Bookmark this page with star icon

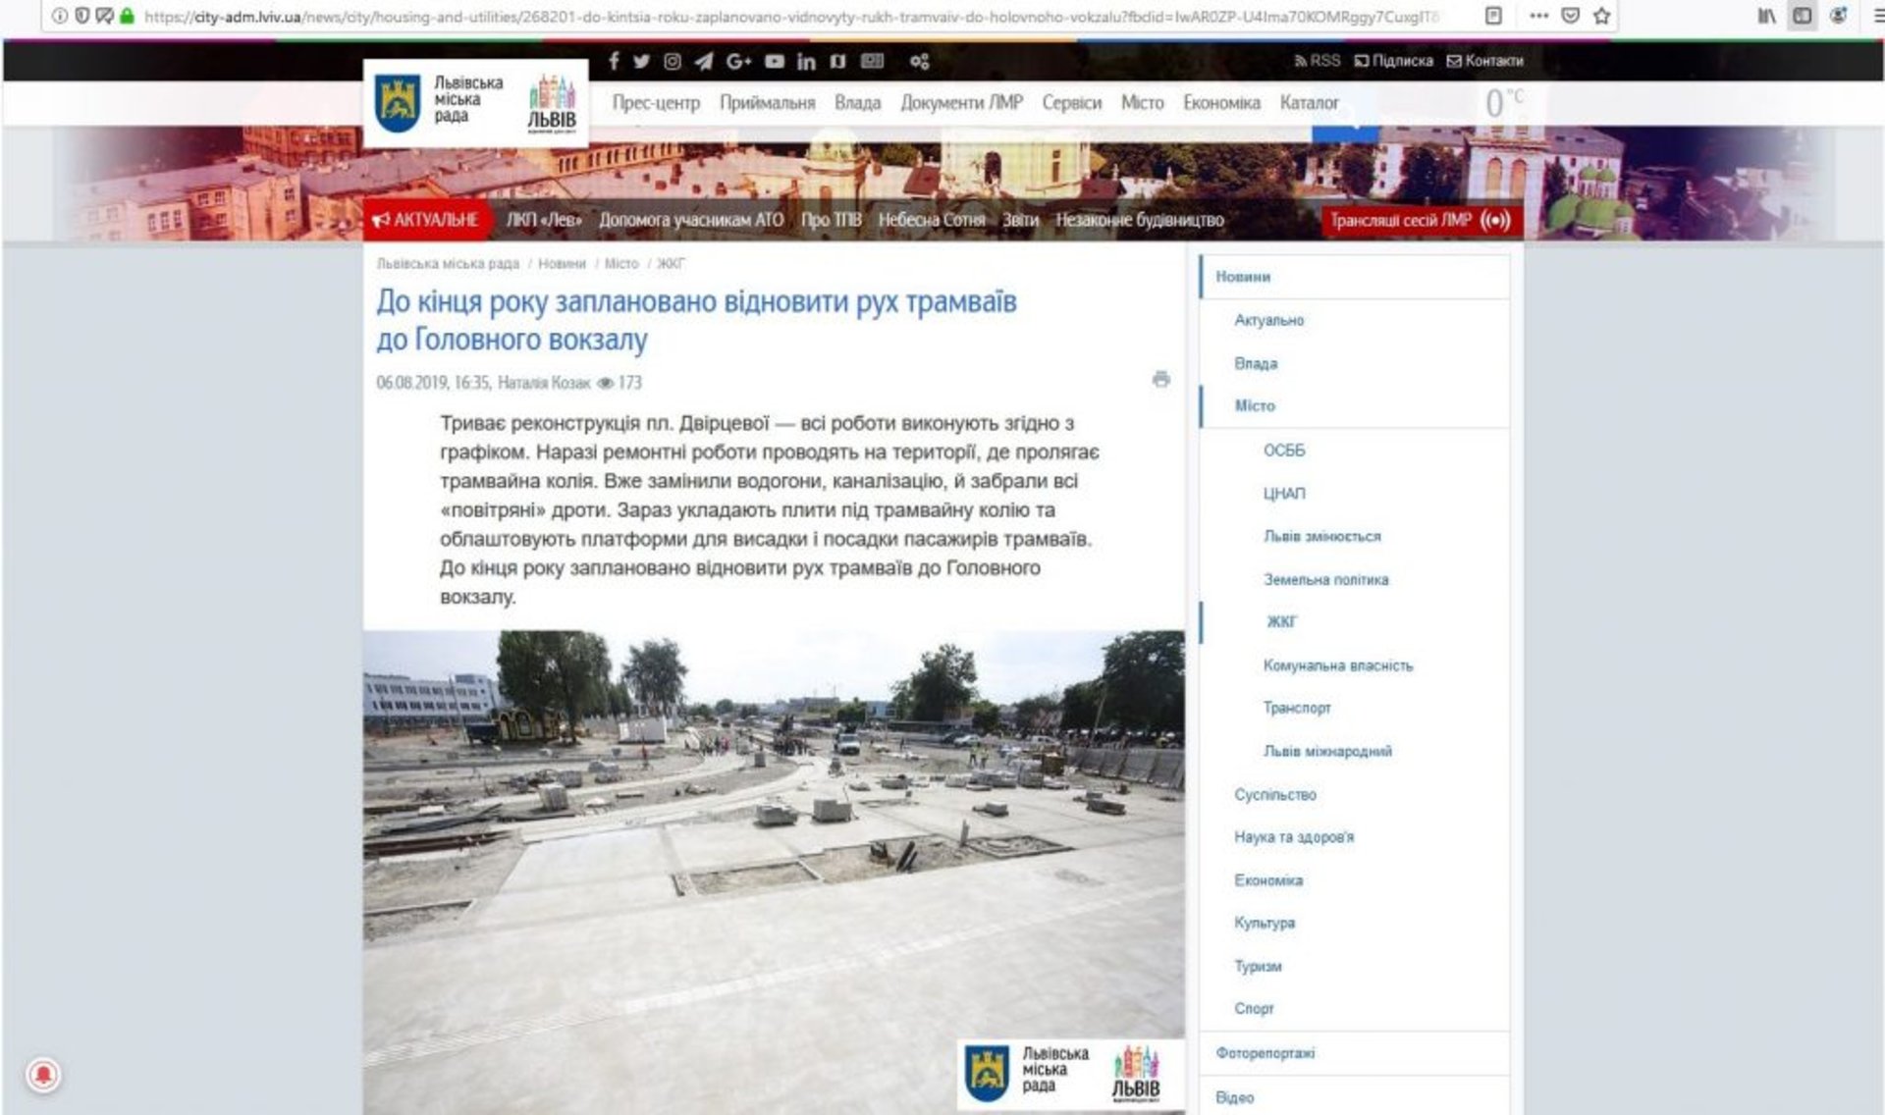pyautogui.click(x=1601, y=16)
